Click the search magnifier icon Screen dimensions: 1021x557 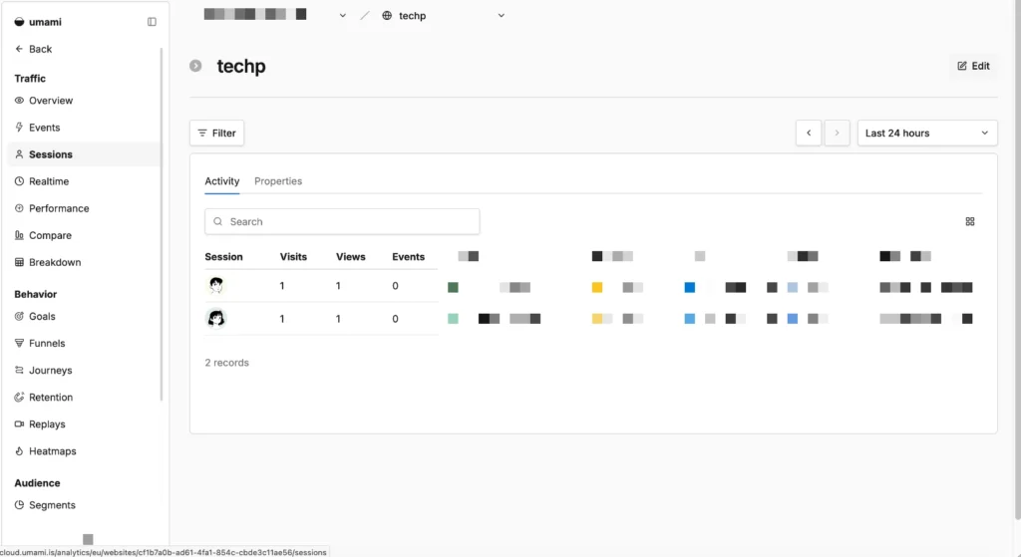(x=218, y=221)
